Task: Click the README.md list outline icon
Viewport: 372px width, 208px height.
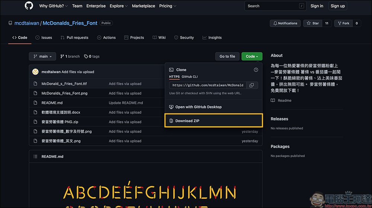Action: point(35,156)
